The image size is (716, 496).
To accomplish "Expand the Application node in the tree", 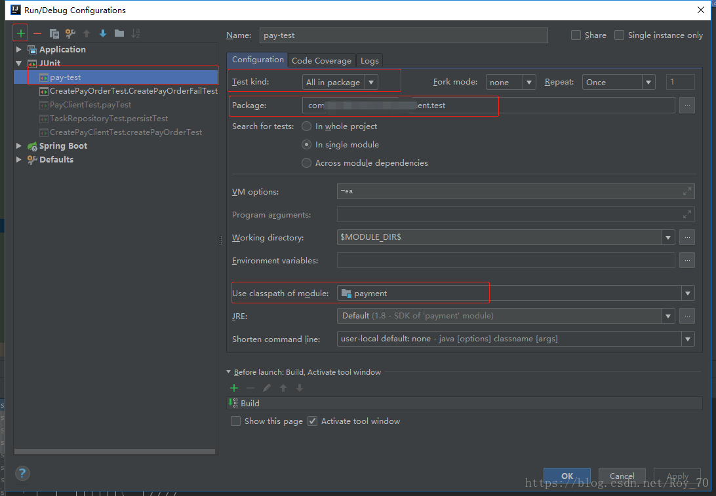I will (x=19, y=49).
